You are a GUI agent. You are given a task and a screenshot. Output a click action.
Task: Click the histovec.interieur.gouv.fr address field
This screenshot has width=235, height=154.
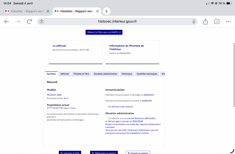[117, 21]
